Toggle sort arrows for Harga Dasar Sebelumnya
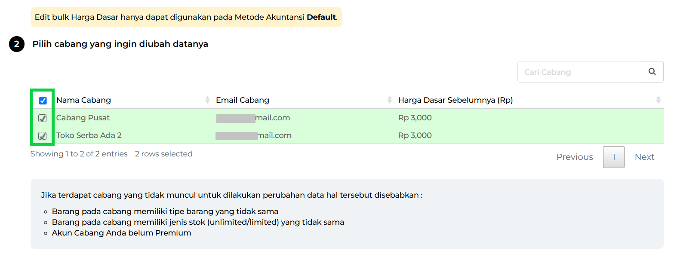Viewport: 674px width, 257px height. [658, 100]
